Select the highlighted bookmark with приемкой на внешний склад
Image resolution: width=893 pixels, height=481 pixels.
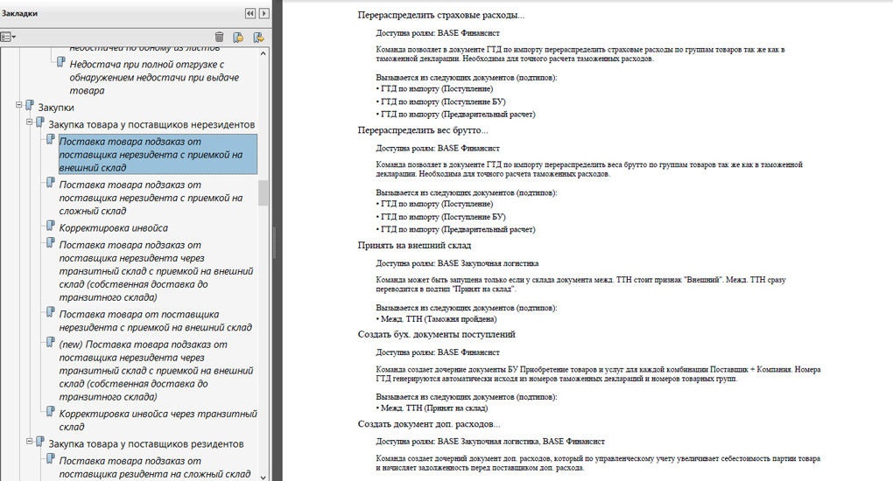pyautogui.click(x=158, y=154)
